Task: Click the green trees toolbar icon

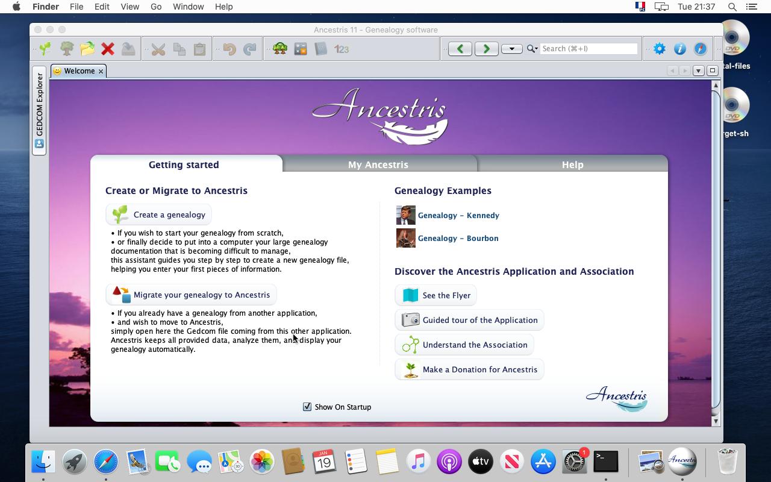Action: pos(280,49)
